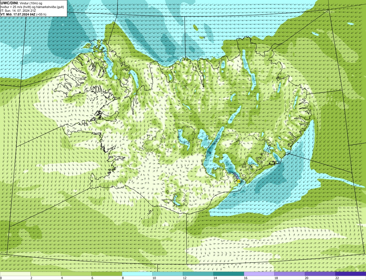
Task: Click the 'UWC/DINI: Vindur (10m) og' title line
Action: click(x=21, y=3)
